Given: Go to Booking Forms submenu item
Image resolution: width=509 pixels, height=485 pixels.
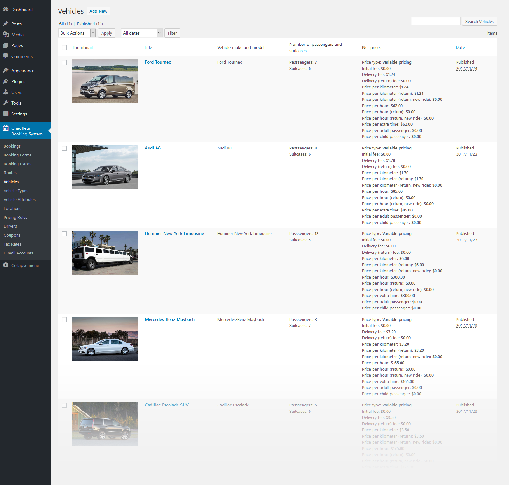Looking at the screenshot, I should (18, 155).
